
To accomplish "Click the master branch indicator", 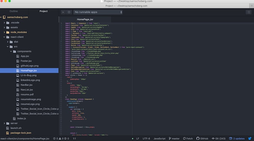I will pos(174,138).
